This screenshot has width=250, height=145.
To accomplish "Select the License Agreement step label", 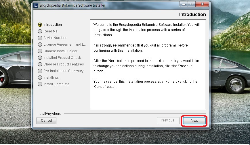I will (x=65, y=45).
